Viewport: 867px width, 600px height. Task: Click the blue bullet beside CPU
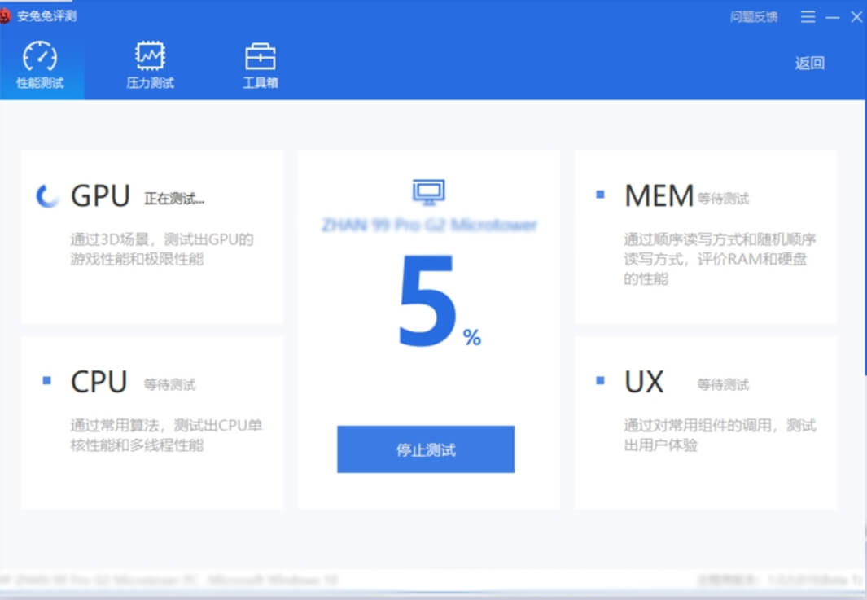point(47,380)
